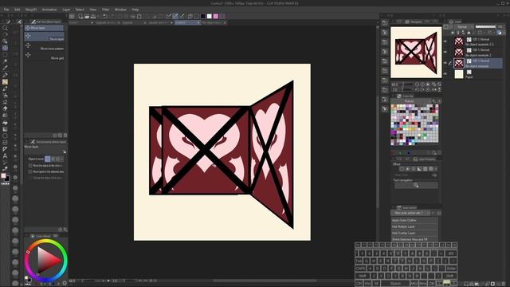Click the foreground main color swatch
510x287 pixels.
coord(3,175)
